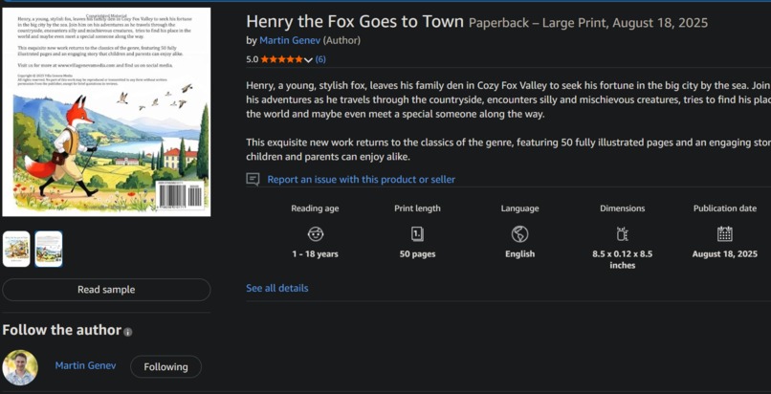Click the 50 pages print length value
The width and height of the screenshot is (771, 394).
417,254
